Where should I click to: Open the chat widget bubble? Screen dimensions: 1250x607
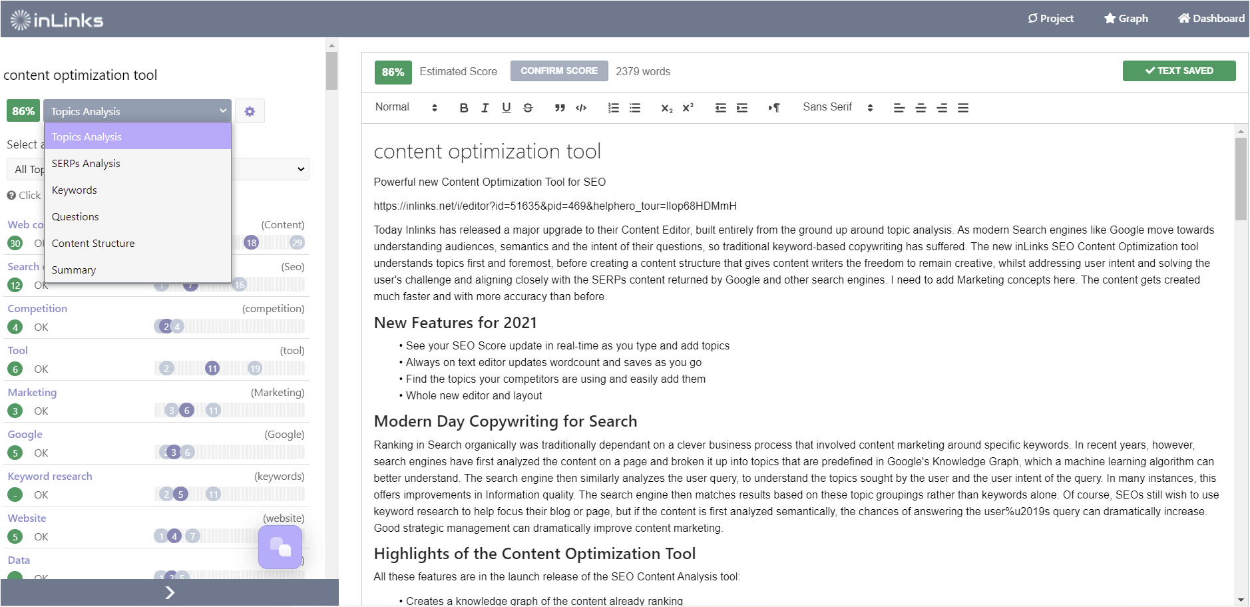click(280, 548)
